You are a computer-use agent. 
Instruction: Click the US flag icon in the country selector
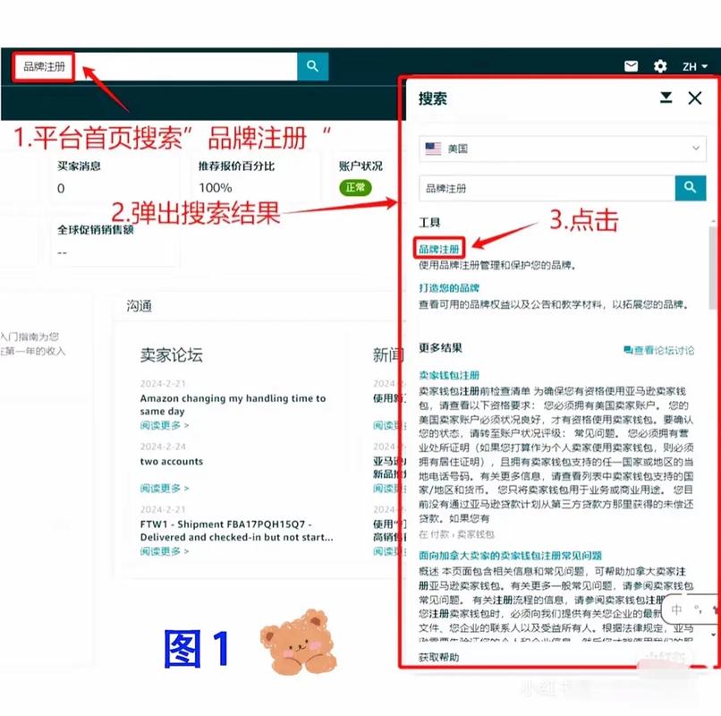(434, 149)
